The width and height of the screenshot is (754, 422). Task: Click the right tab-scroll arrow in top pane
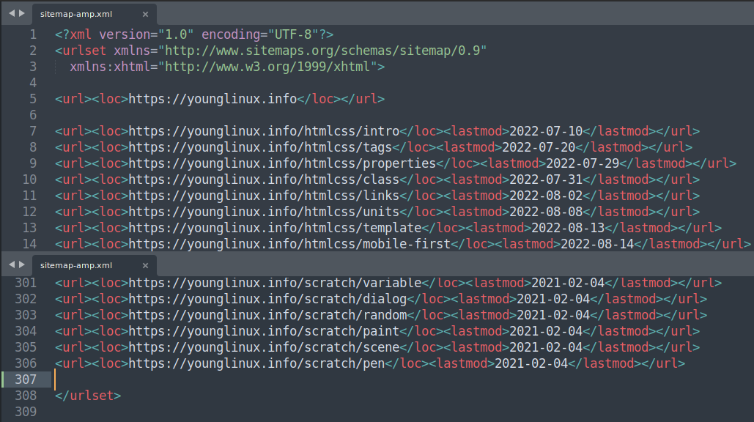(x=22, y=14)
